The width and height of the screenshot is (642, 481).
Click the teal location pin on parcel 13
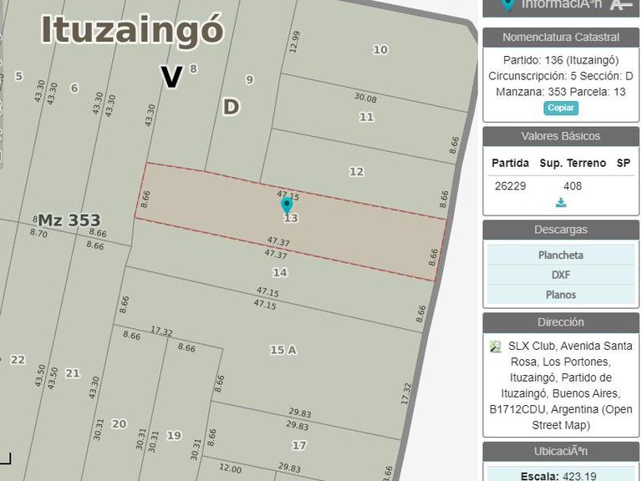(287, 205)
